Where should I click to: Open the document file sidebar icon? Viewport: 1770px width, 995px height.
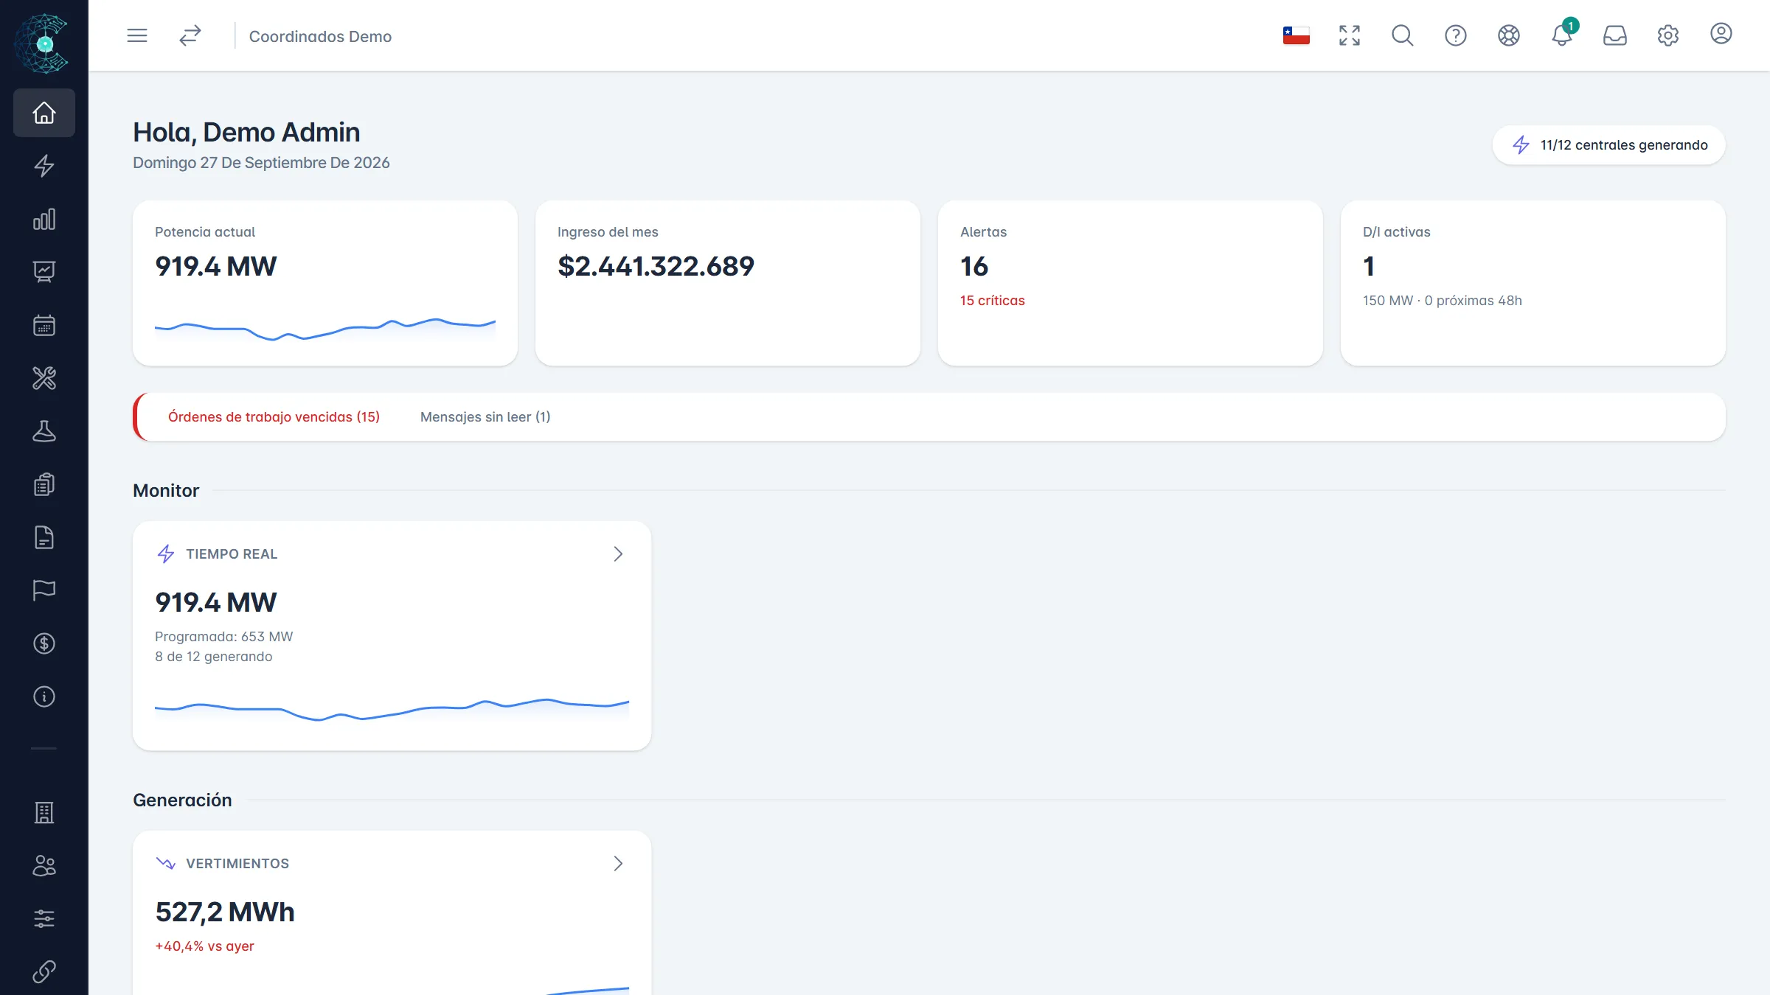point(44,537)
